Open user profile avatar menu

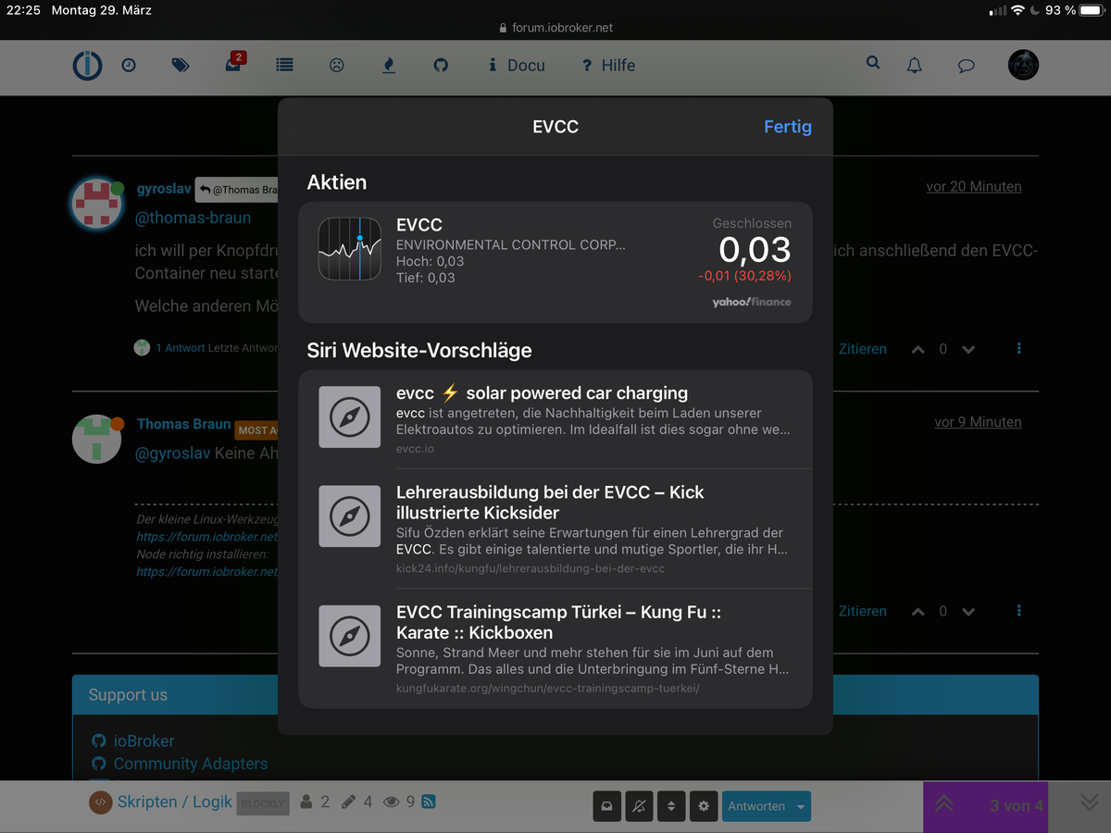1023,65
